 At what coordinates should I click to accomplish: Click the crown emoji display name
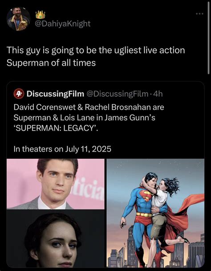pyautogui.click(x=40, y=15)
